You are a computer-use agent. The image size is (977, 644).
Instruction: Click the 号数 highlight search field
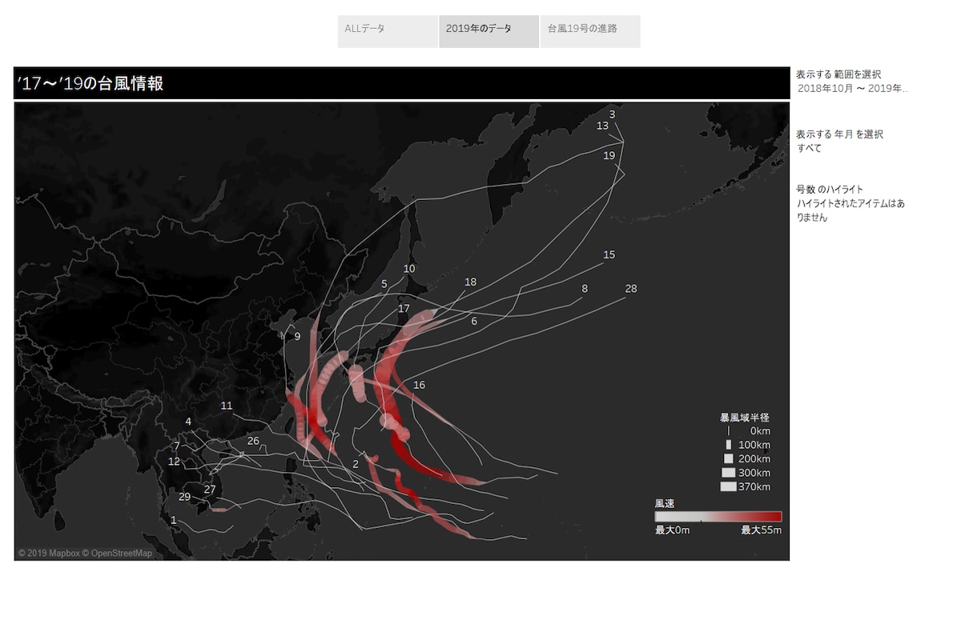pos(851,210)
